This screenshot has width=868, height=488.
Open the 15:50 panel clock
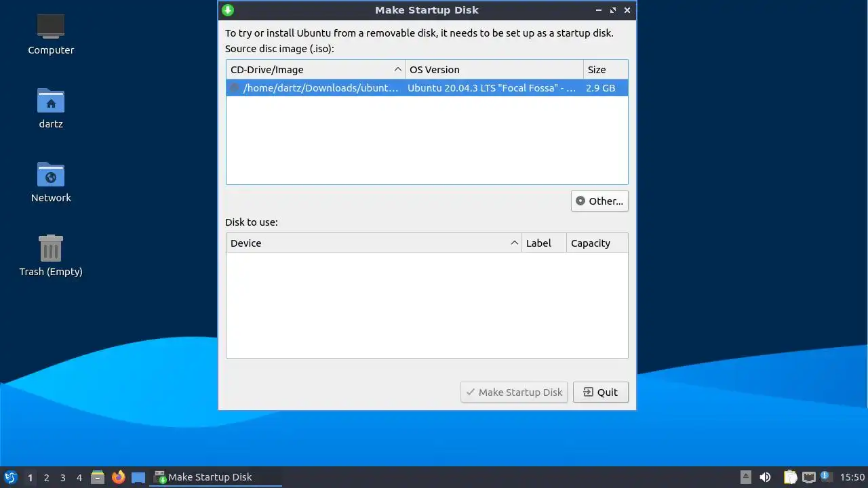(852, 477)
